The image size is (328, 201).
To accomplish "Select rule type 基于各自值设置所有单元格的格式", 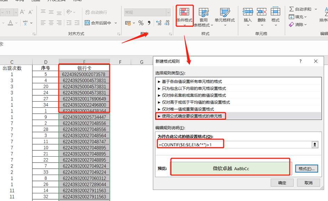I will pyautogui.click(x=238, y=81).
